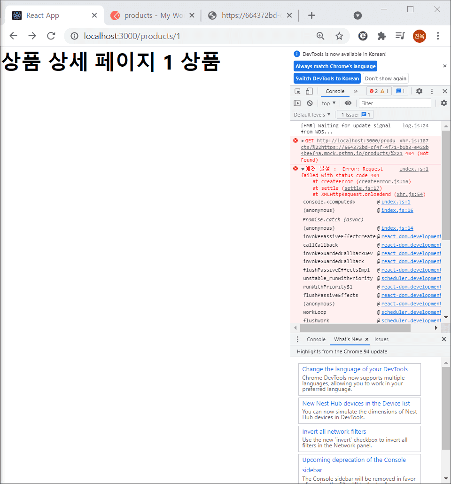This screenshot has width=451, height=484.
Task: Open the zoom magnifier in address bar
Action: click(x=320, y=36)
